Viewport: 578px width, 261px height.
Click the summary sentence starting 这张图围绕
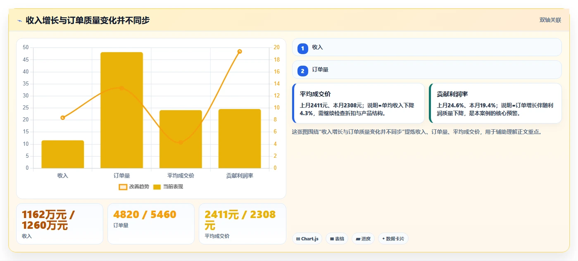[x=416, y=132]
